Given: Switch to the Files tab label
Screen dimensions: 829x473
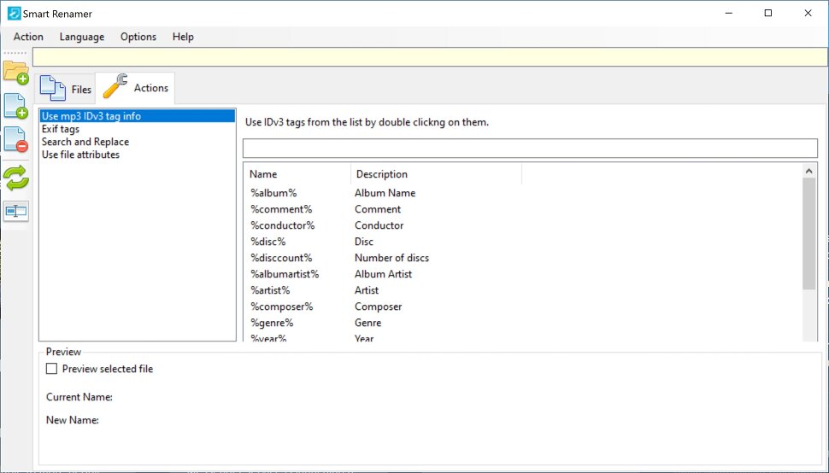Looking at the screenshot, I should coord(81,90).
